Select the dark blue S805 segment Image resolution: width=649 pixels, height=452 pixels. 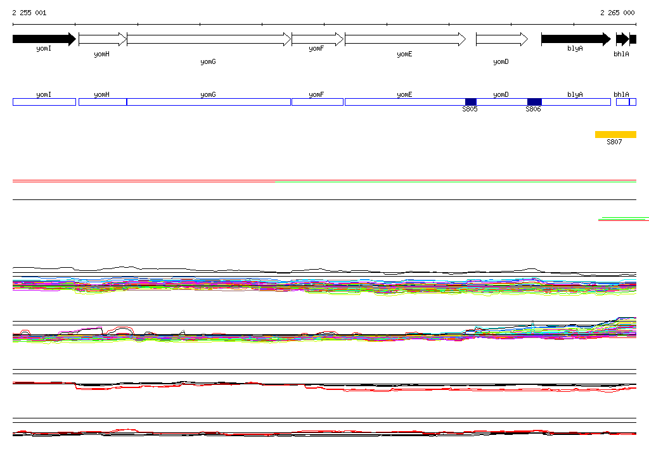pyautogui.click(x=471, y=102)
